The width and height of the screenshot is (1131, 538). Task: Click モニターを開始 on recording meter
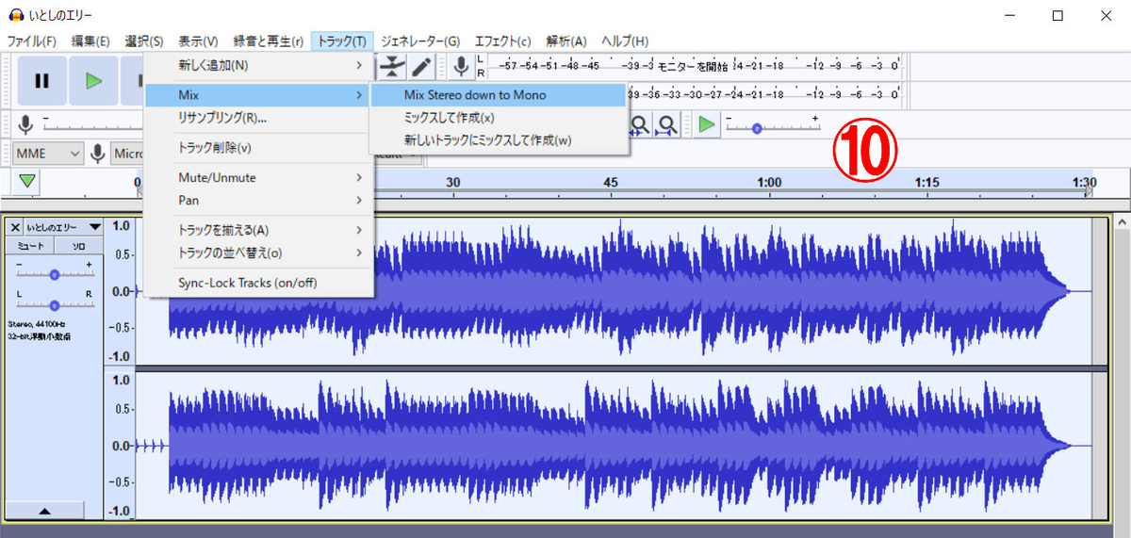pos(693,66)
